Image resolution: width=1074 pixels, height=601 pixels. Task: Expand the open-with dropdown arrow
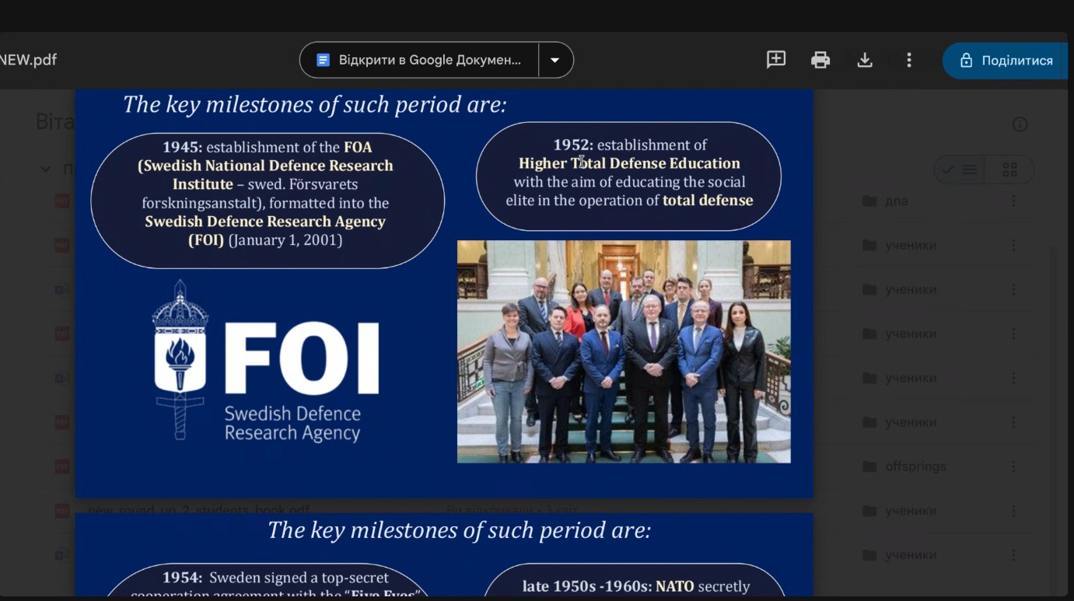(x=555, y=60)
